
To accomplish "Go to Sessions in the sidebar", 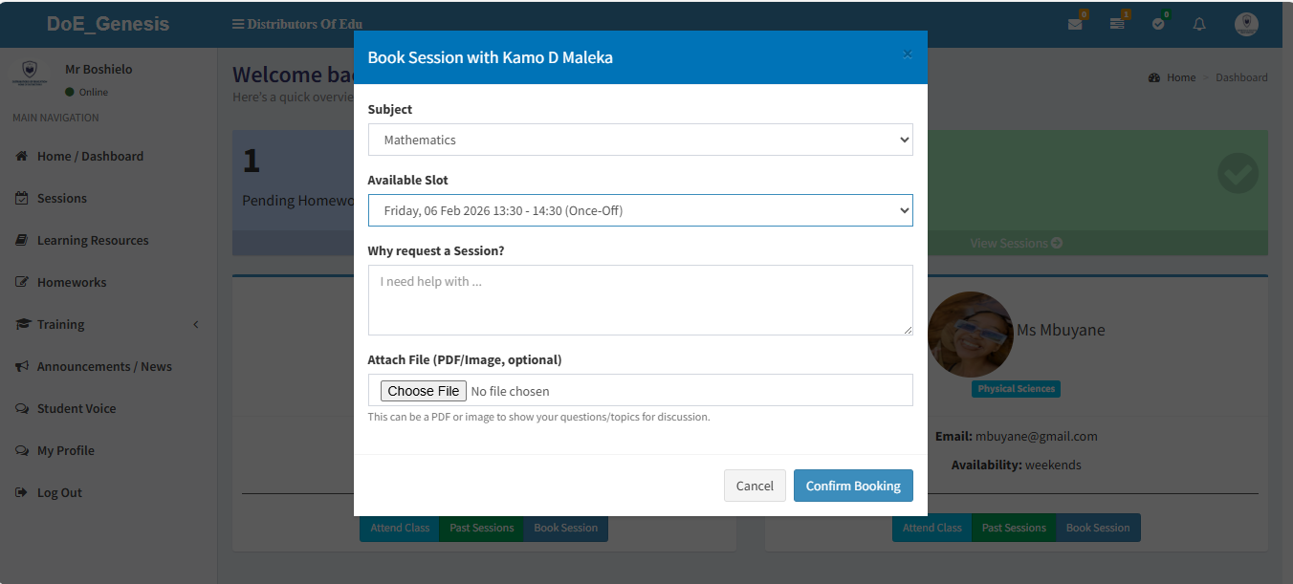I will point(62,198).
